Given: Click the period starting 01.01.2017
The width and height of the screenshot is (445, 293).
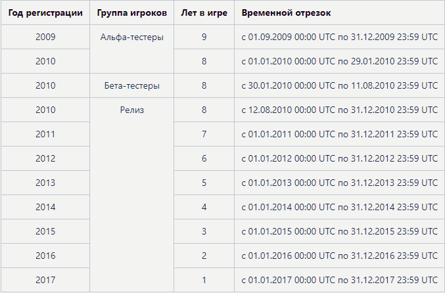Looking at the screenshot, I should click(339, 280).
